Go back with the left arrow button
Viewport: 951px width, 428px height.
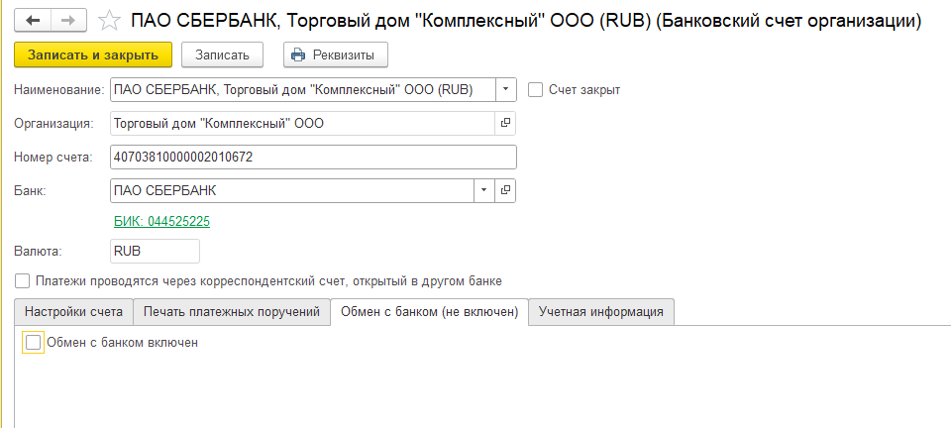click(x=32, y=21)
